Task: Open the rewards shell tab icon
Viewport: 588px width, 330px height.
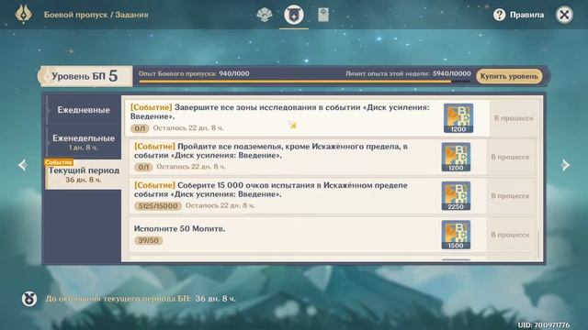Action: pos(265,15)
